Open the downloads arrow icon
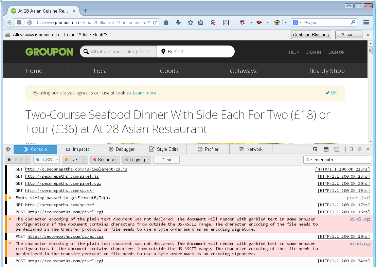This screenshot has width=376, height=267. pyautogui.click(x=178, y=22)
